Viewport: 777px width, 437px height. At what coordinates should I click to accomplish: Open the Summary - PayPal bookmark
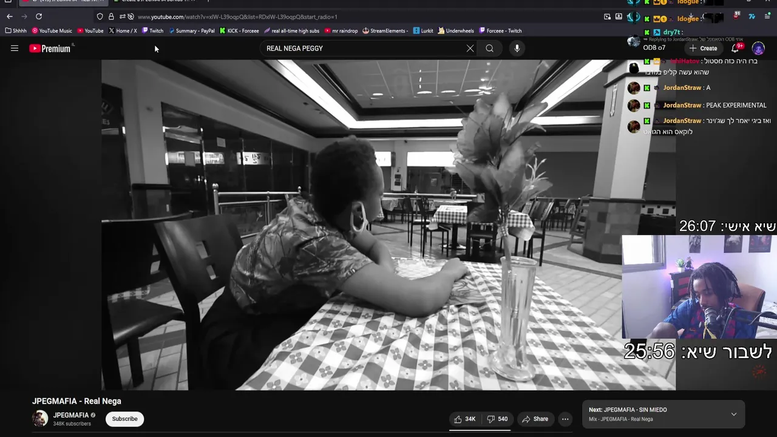tap(192, 31)
